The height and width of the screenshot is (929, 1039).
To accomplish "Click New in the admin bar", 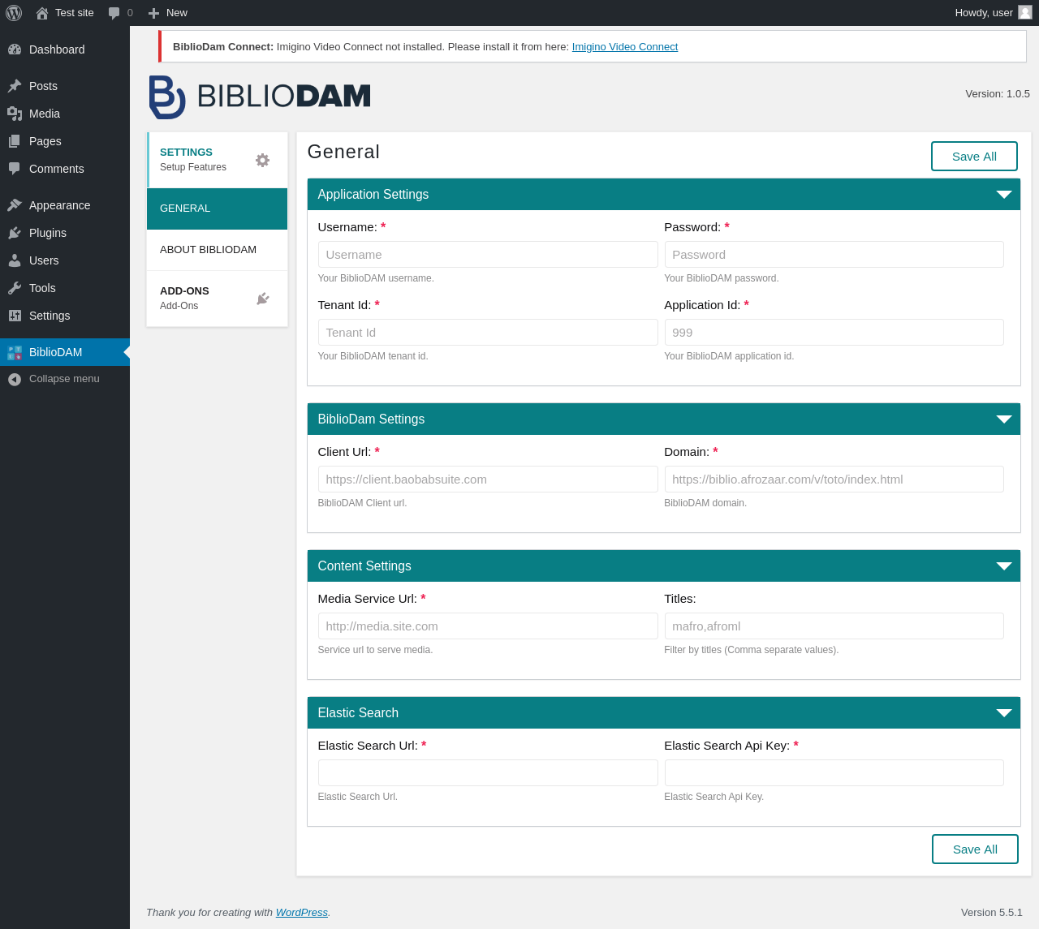I will [x=177, y=13].
